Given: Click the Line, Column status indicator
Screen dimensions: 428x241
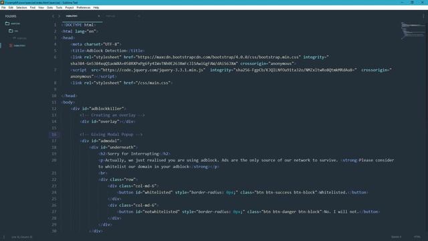Looking at the screenshot, I should pyautogui.click(x=22, y=237).
